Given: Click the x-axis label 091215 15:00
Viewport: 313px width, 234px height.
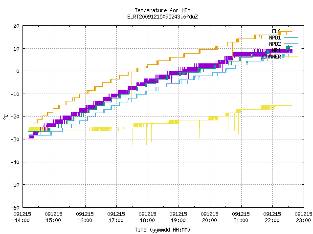Looking at the screenshot, I should pyautogui.click(x=53, y=217).
